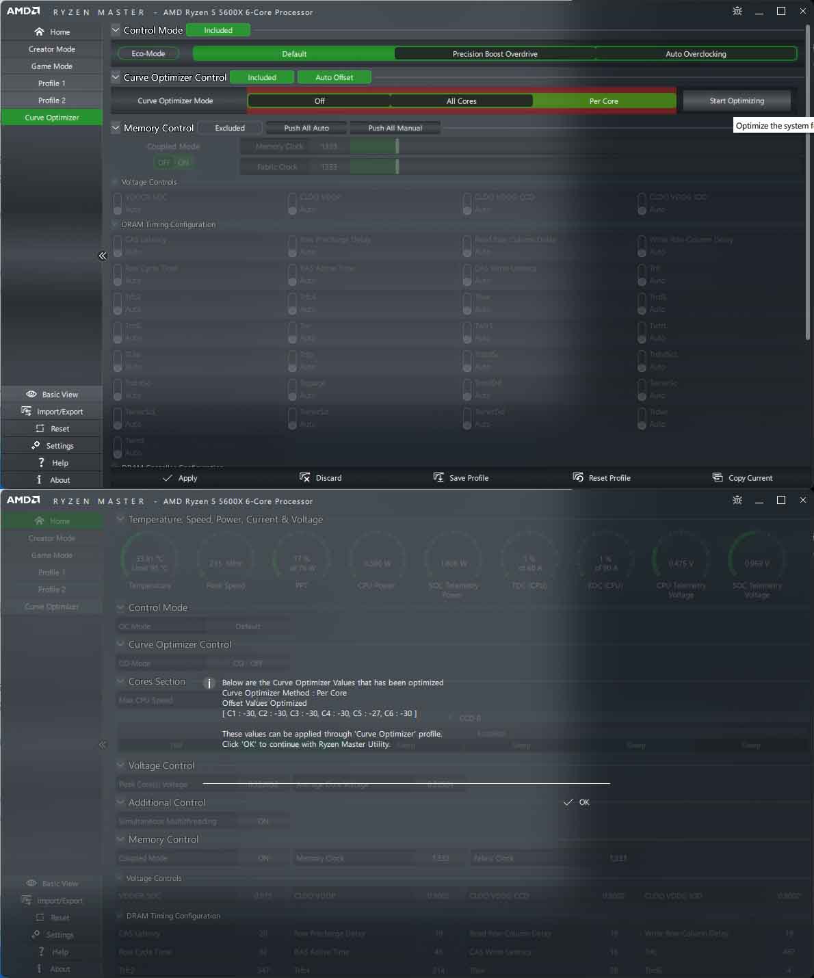The height and width of the screenshot is (978, 814).
Task: Set Curve Optimizer Mode to Per Core
Action: pos(604,101)
